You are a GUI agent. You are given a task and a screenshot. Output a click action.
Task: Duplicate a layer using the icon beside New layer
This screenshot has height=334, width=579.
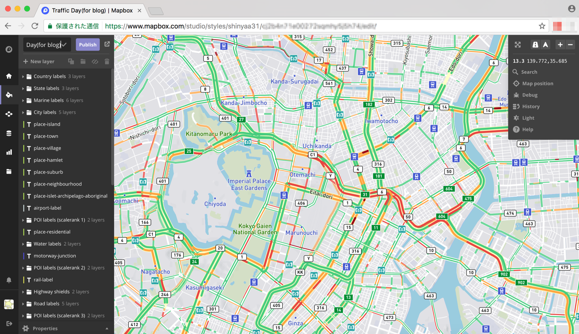(71, 62)
